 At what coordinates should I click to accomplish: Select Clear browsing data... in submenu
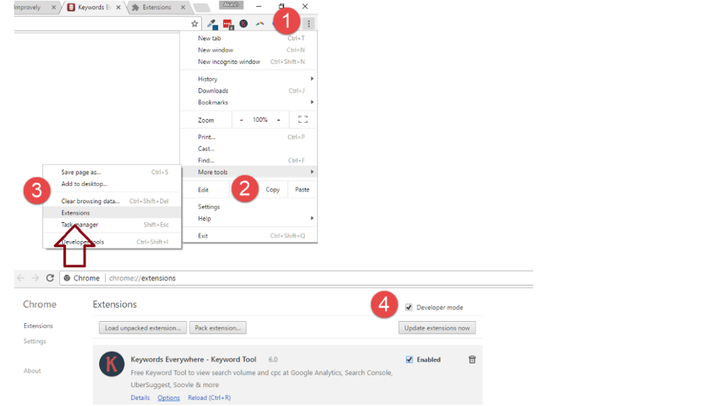click(x=112, y=201)
